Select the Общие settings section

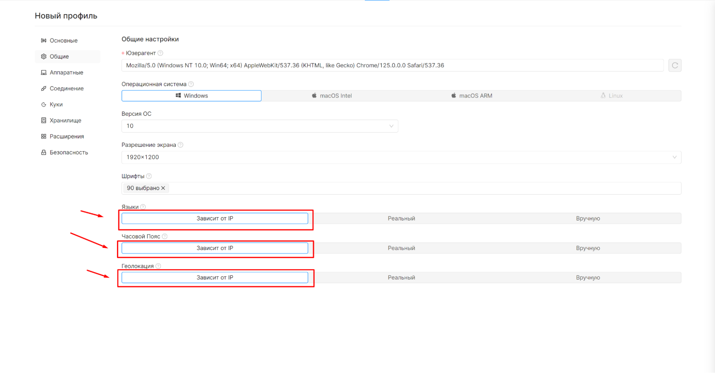[67, 56]
